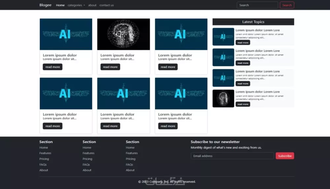Open Features in the first footer Section column

click(45, 153)
